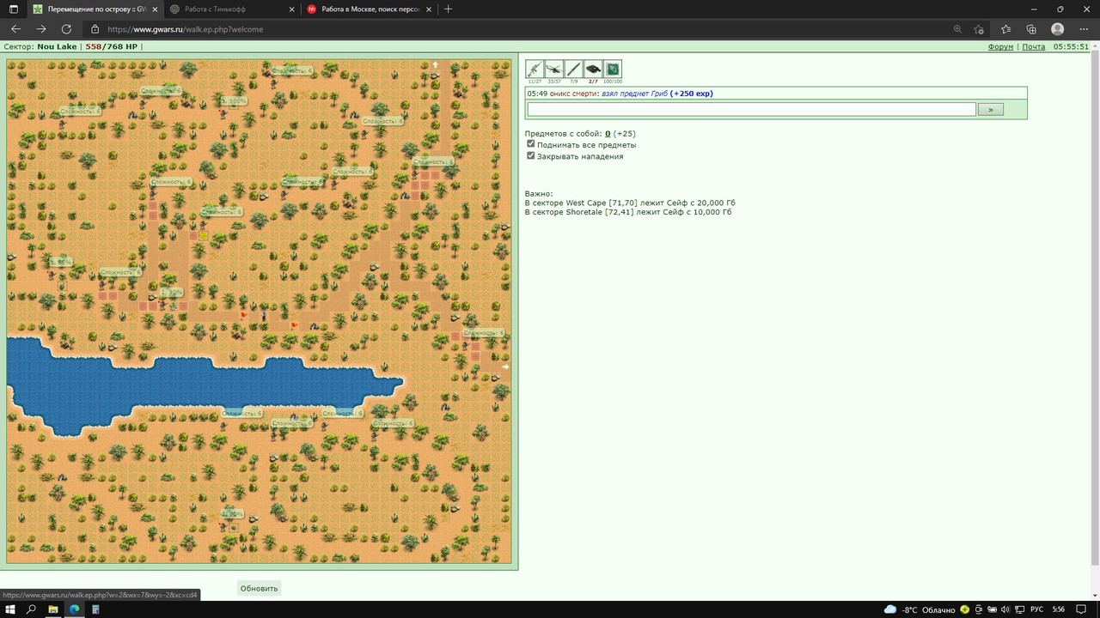Open Windows taskbar search
The width and height of the screenshot is (1100, 618).
point(32,609)
